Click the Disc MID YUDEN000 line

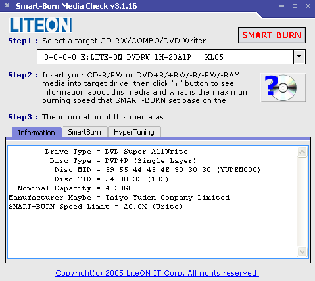coord(157,170)
